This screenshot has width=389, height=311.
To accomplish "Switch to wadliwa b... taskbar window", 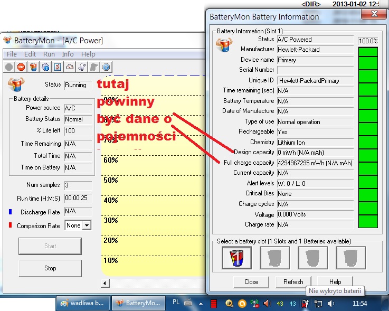I will pos(84,303).
